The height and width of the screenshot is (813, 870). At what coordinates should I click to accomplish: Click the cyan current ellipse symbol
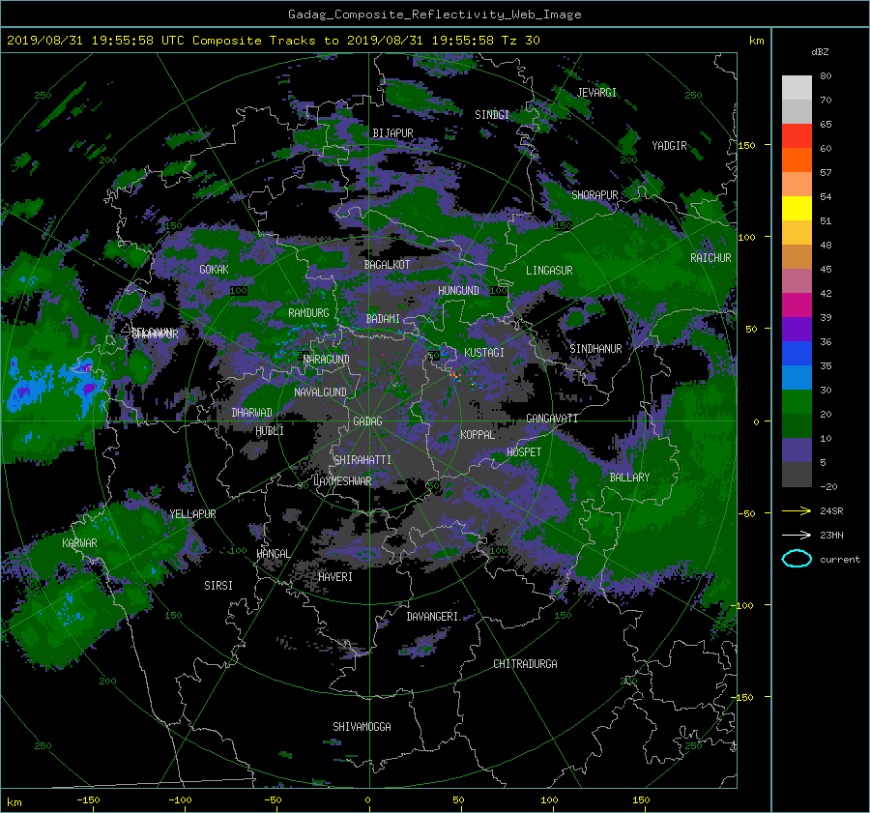(797, 559)
